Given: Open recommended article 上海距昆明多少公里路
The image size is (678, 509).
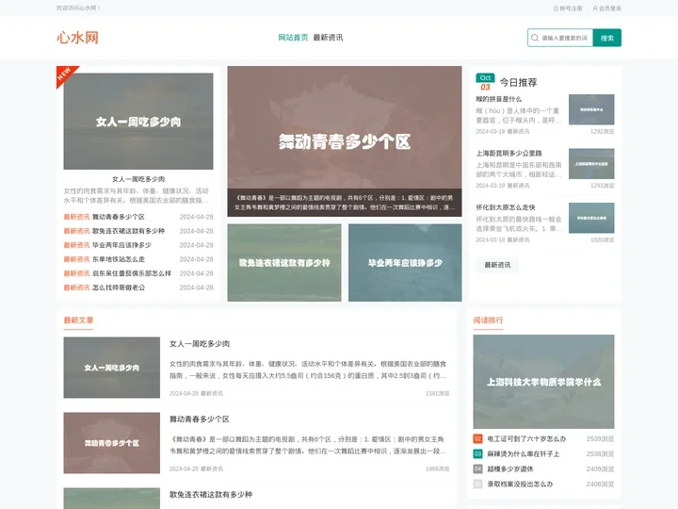Looking at the screenshot, I should [508, 154].
